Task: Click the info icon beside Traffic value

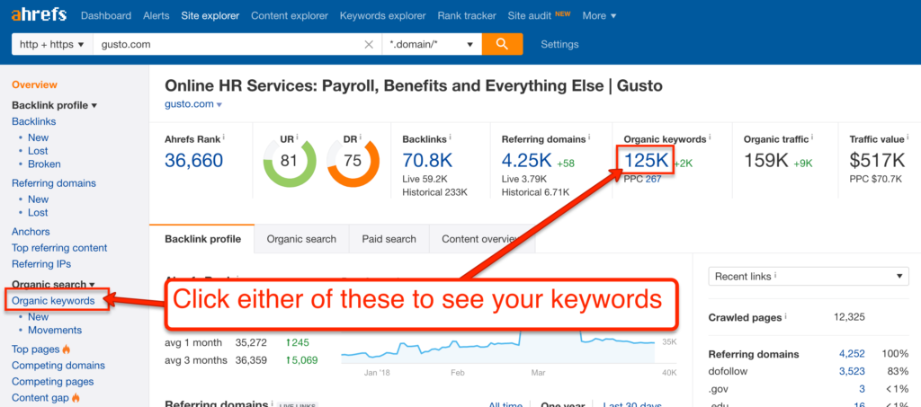Action: point(908,137)
